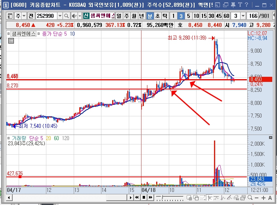Click the bottom toolbar magnifier zoom icon
Image resolution: width=277 pixels, height=205 pixels.
click(x=250, y=198)
